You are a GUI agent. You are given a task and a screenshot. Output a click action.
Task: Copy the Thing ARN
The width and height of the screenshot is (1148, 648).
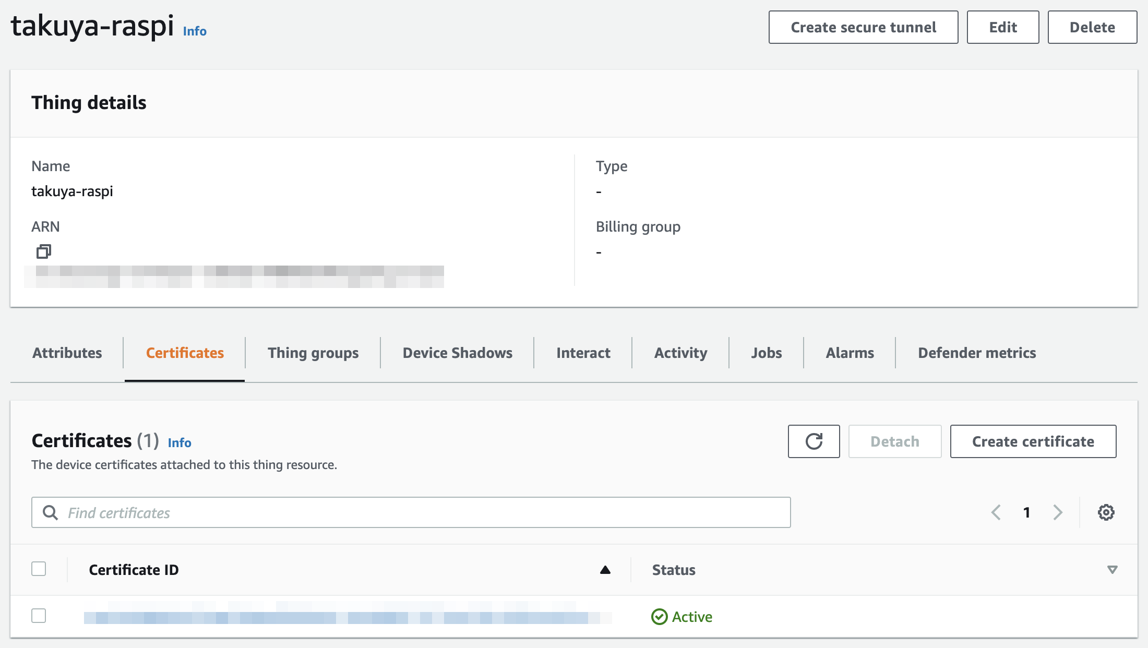point(44,251)
